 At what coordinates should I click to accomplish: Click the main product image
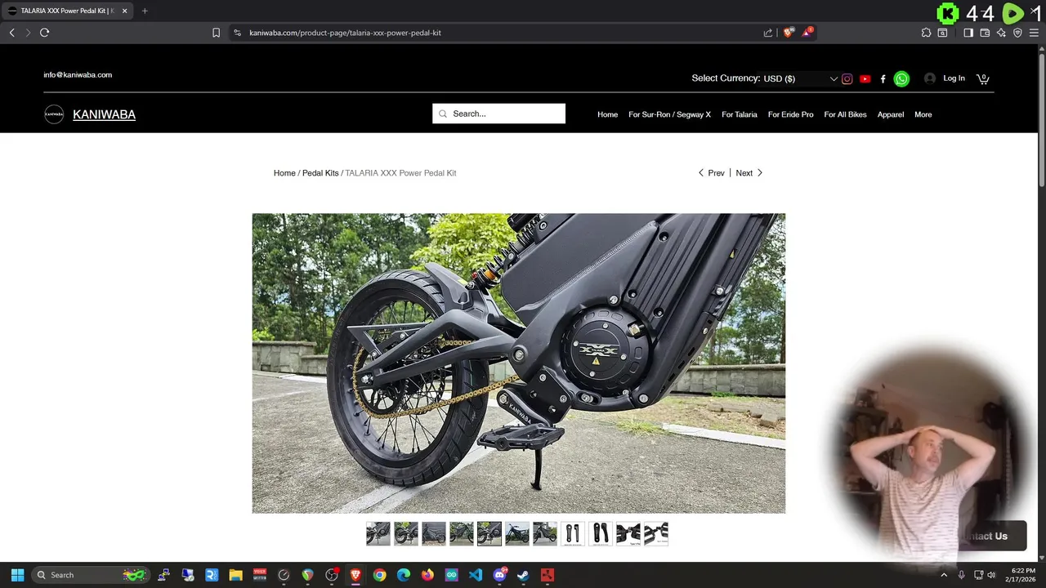click(519, 363)
